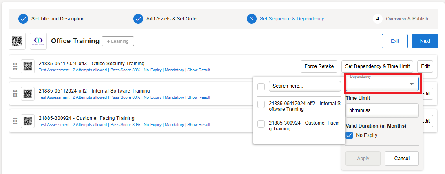The image size is (445, 174).
Task: Tick the Internal Software Training dependency checkbox
Action: tap(261, 105)
